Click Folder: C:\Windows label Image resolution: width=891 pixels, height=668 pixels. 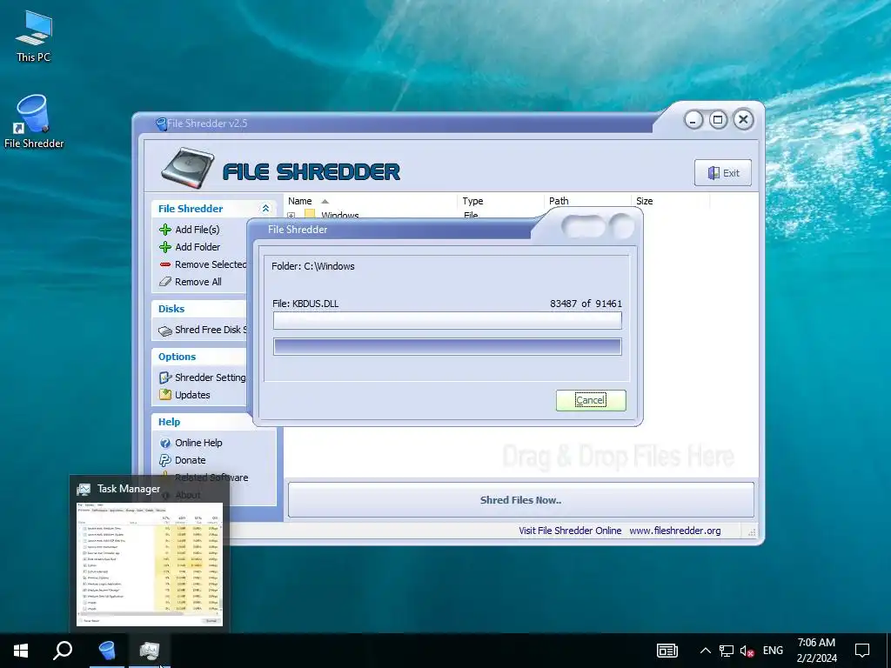(x=313, y=266)
